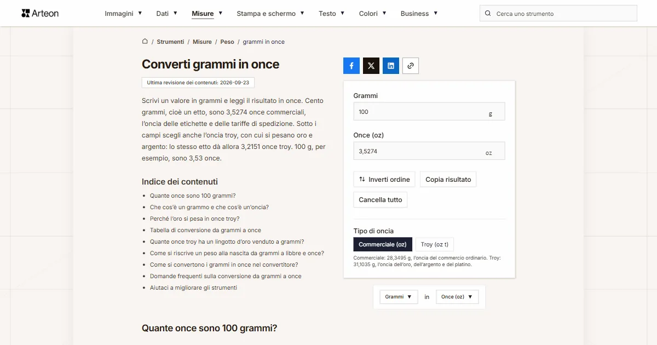This screenshot has height=345, width=657.
Task: Jump to Che cos'è un grammo section
Action: (209, 207)
